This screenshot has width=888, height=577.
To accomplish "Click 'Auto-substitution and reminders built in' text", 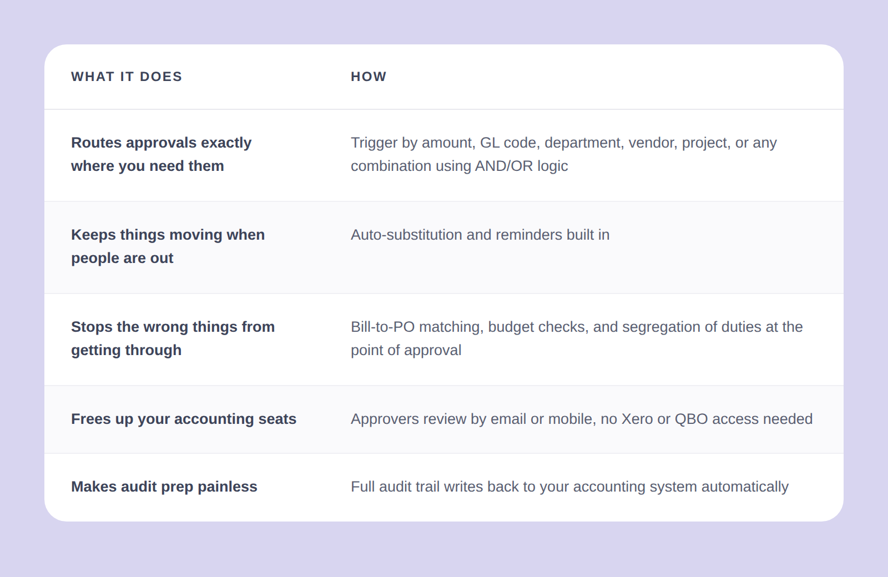I will [x=480, y=235].
